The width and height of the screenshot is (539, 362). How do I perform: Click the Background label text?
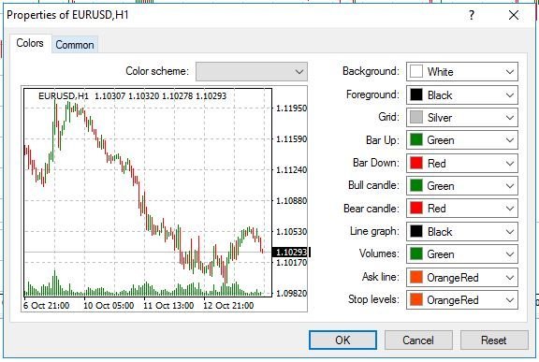coord(371,71)
